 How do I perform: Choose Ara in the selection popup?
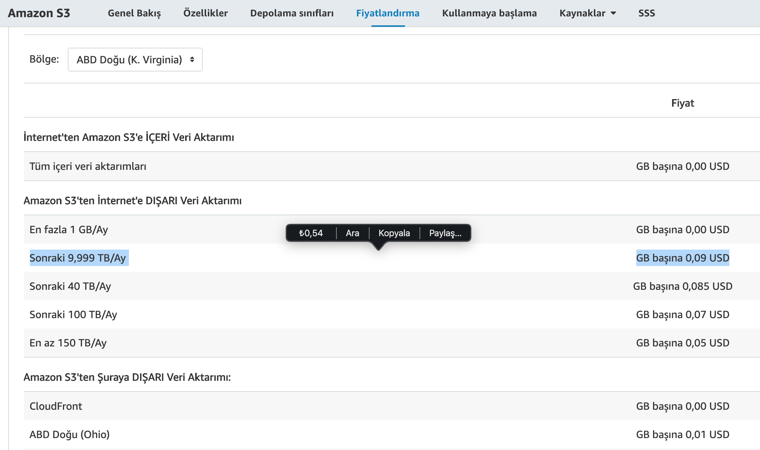click(352, 233)
